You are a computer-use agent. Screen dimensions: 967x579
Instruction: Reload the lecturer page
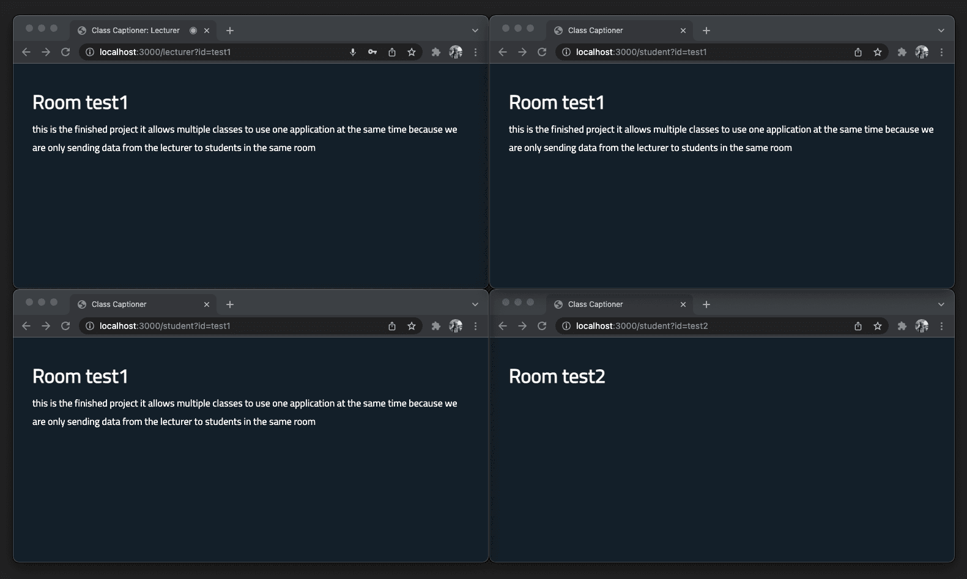click(x=65, y=52)
